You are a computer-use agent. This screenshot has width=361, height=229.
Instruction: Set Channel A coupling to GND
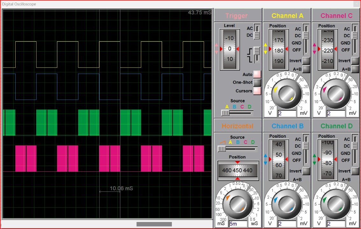pyautogui.click(x=296, y=43)
